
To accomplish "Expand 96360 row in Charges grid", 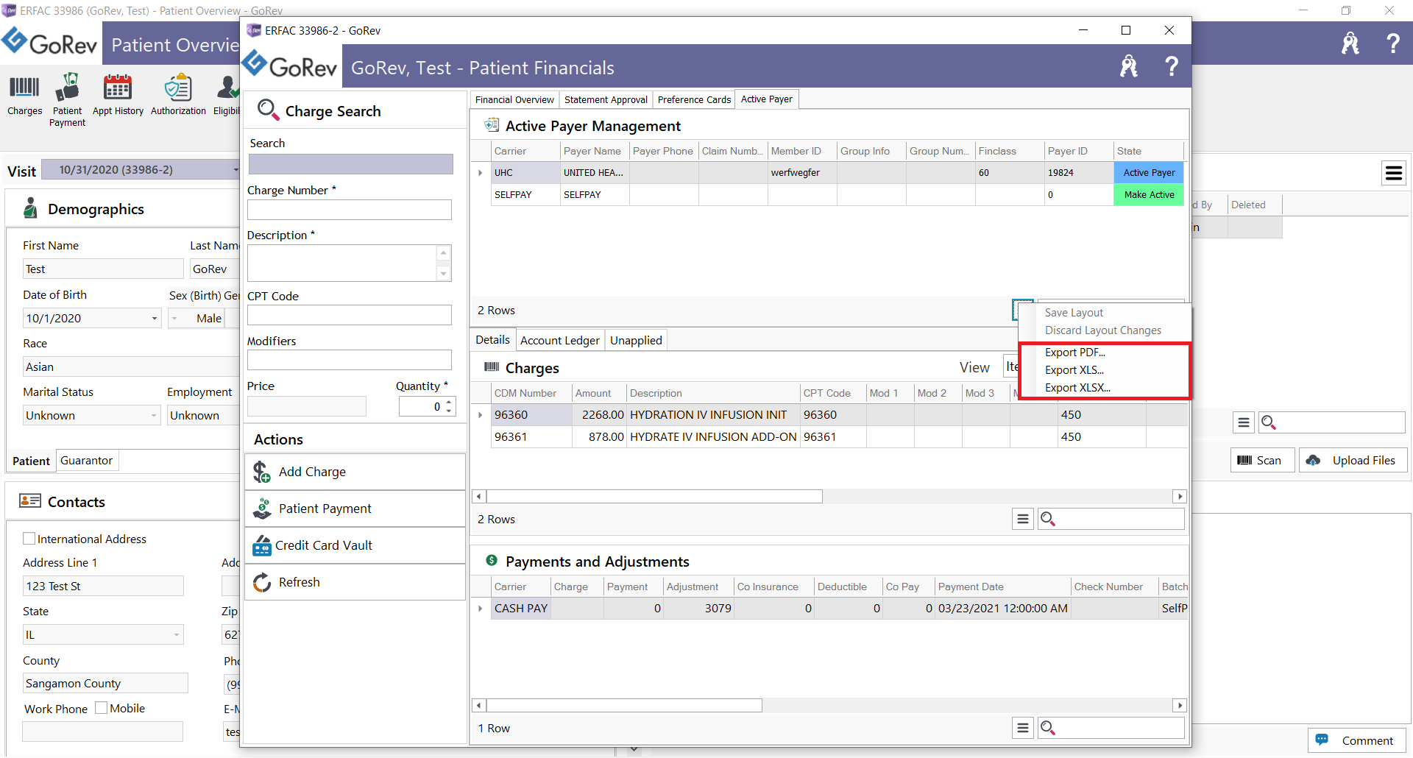I will coord(481,415).
